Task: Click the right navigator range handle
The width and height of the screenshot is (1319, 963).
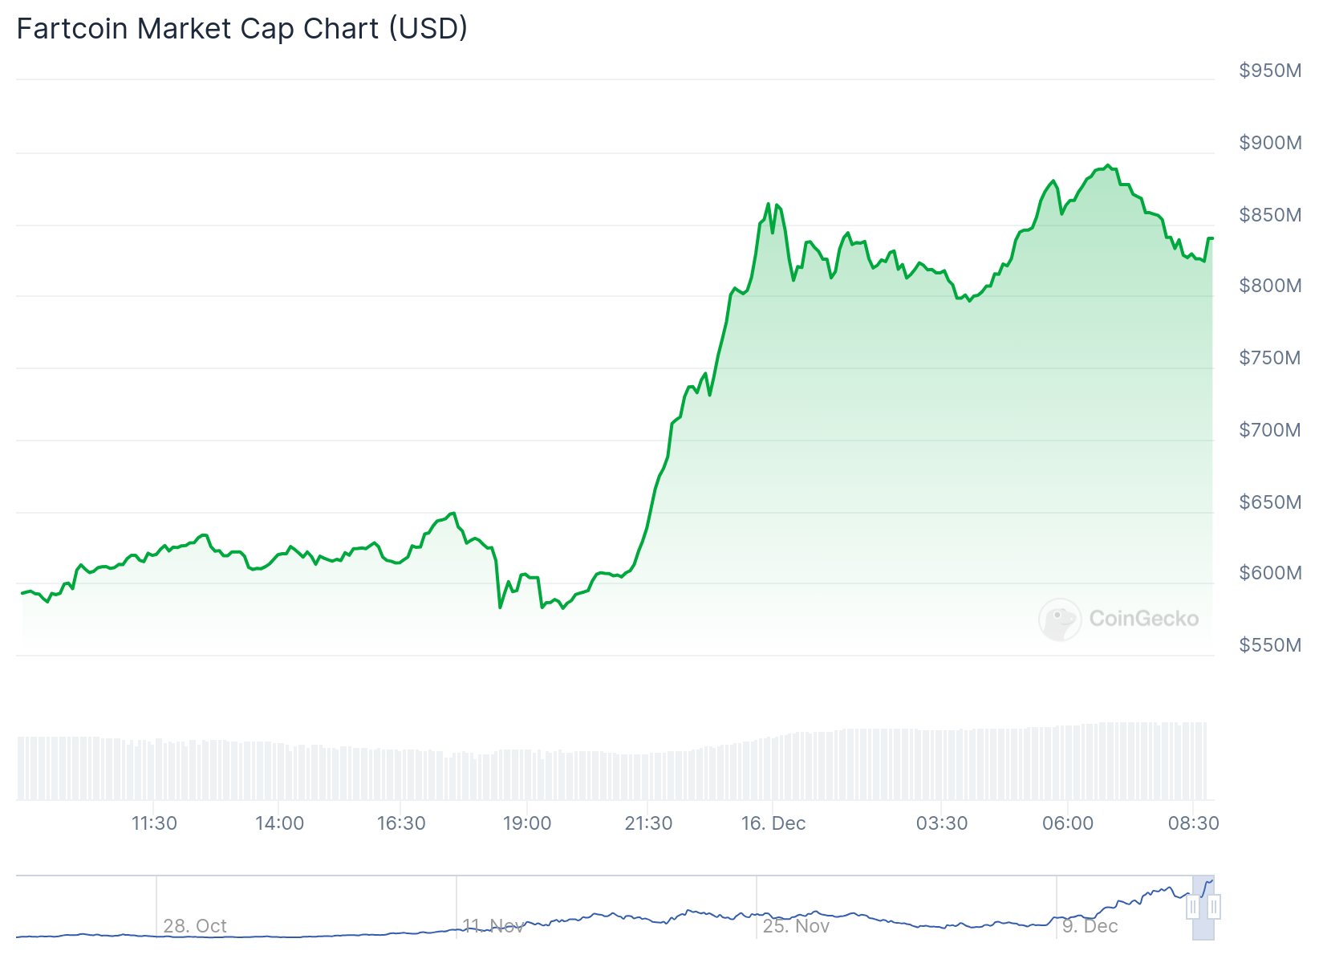Action: (x=1214, y=907)
